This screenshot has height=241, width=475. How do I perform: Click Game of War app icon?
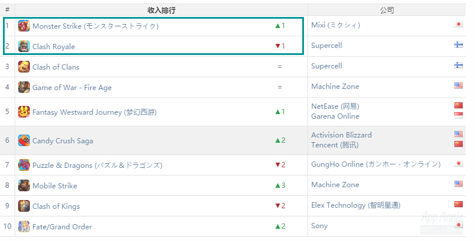[x=24, y=87]
